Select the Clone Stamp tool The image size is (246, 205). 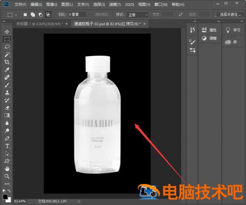[x=7, y=92]
